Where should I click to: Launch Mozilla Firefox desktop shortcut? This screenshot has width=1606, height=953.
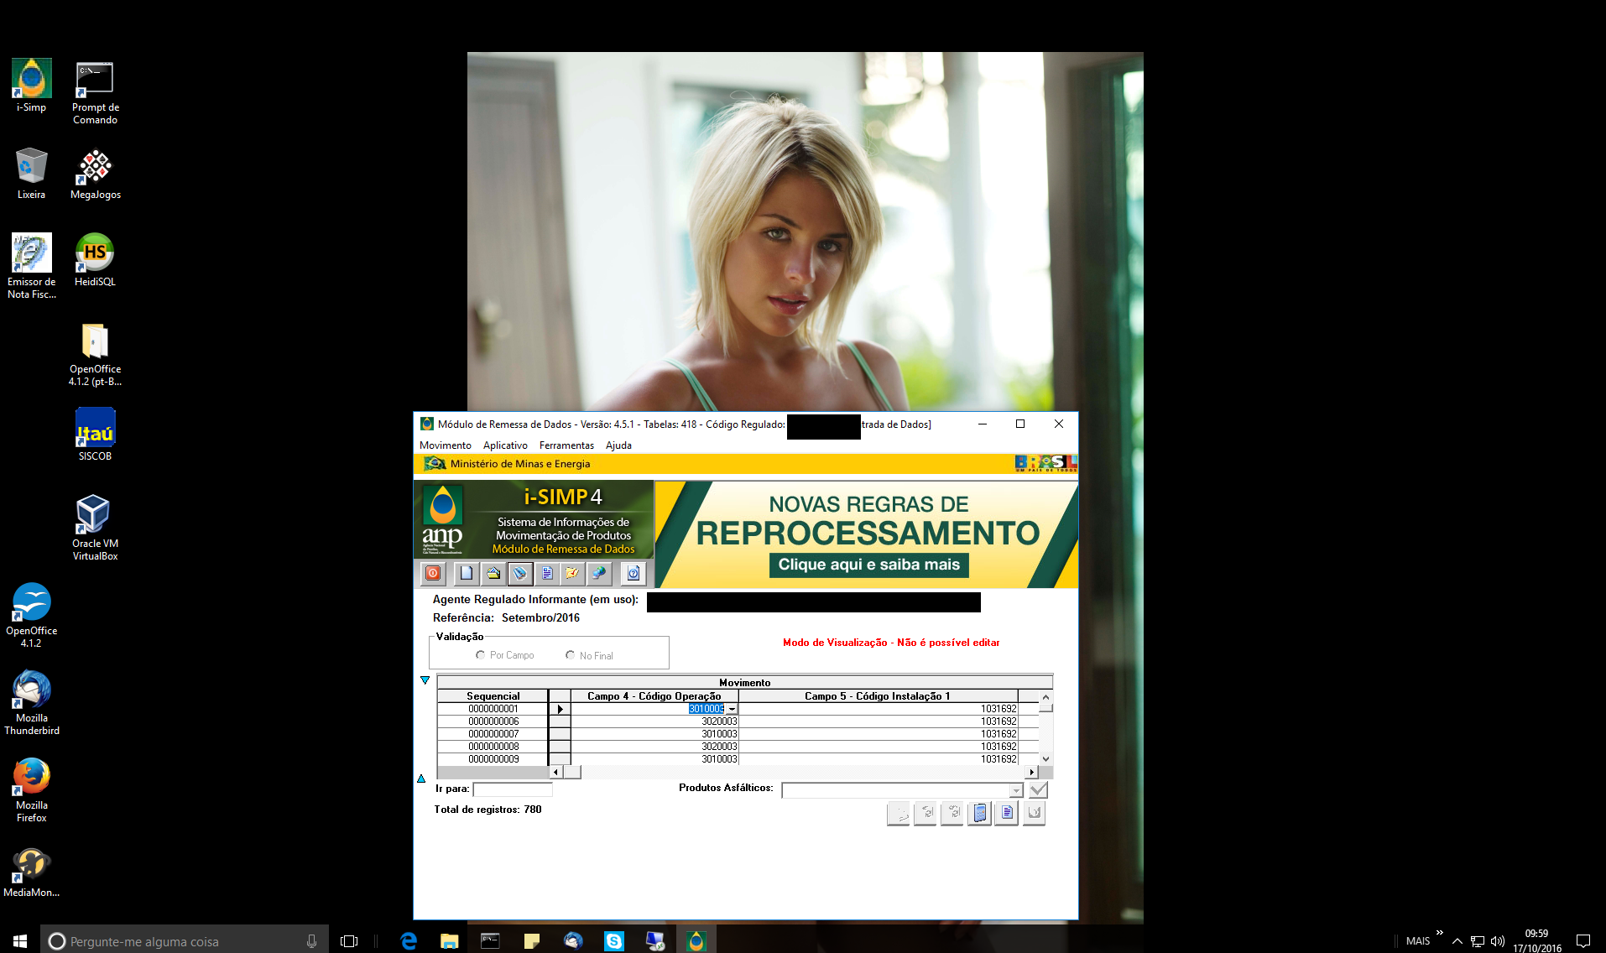(32, 790)
